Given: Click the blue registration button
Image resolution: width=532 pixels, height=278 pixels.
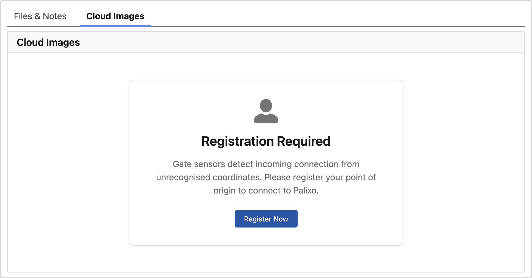Looking at the screenshot, I should 266,219.
